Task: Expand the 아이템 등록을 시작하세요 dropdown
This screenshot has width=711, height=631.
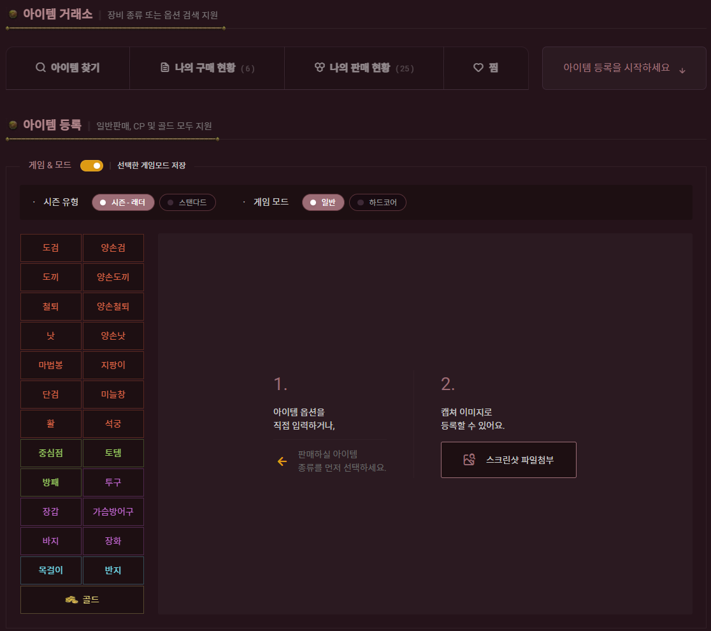Action: pos(624,68)
